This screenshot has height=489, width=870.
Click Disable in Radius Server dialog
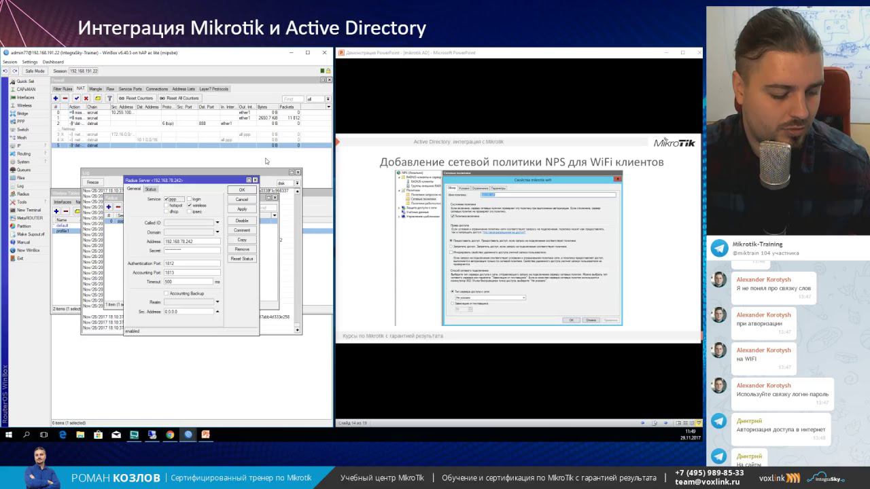pyautogui.click(x=242, y=221)
